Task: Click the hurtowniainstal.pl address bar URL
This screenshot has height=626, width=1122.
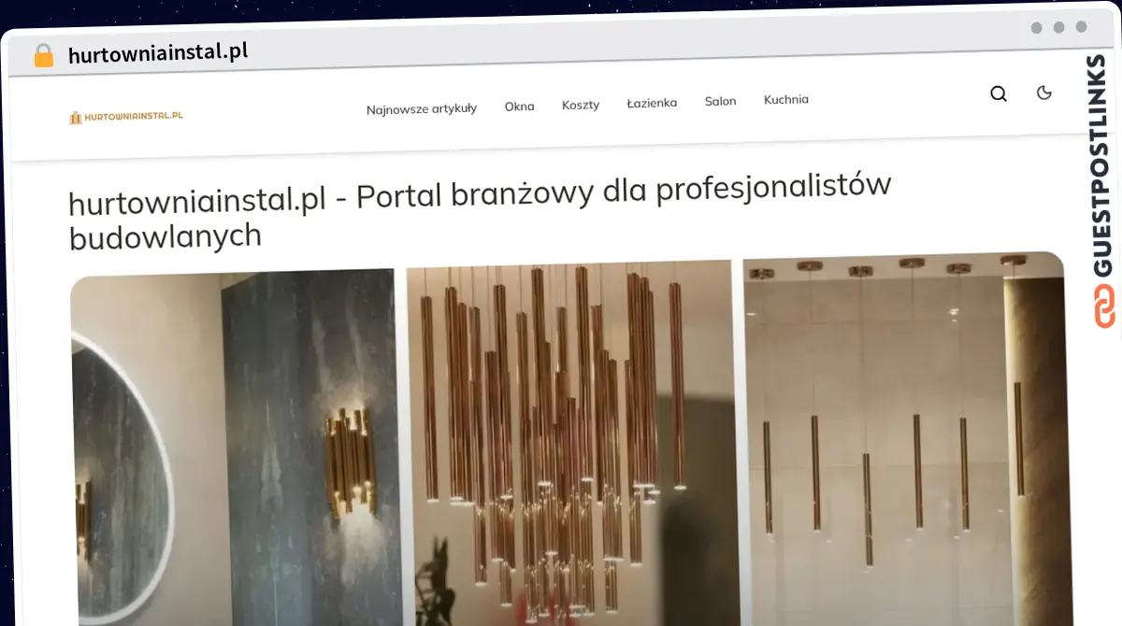Action: pyautogui.click(x=158, y=53)
